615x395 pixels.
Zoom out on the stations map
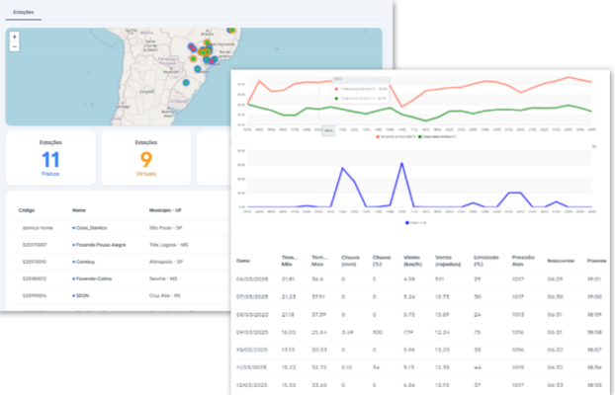(x=14, y=45)
